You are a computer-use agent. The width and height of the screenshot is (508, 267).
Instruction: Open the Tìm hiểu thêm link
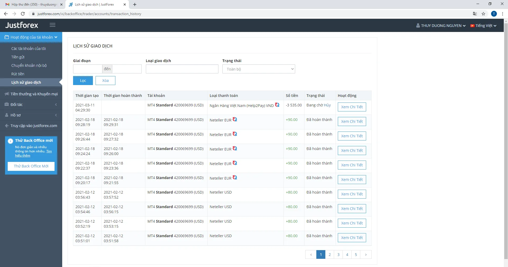pos(33,153)
